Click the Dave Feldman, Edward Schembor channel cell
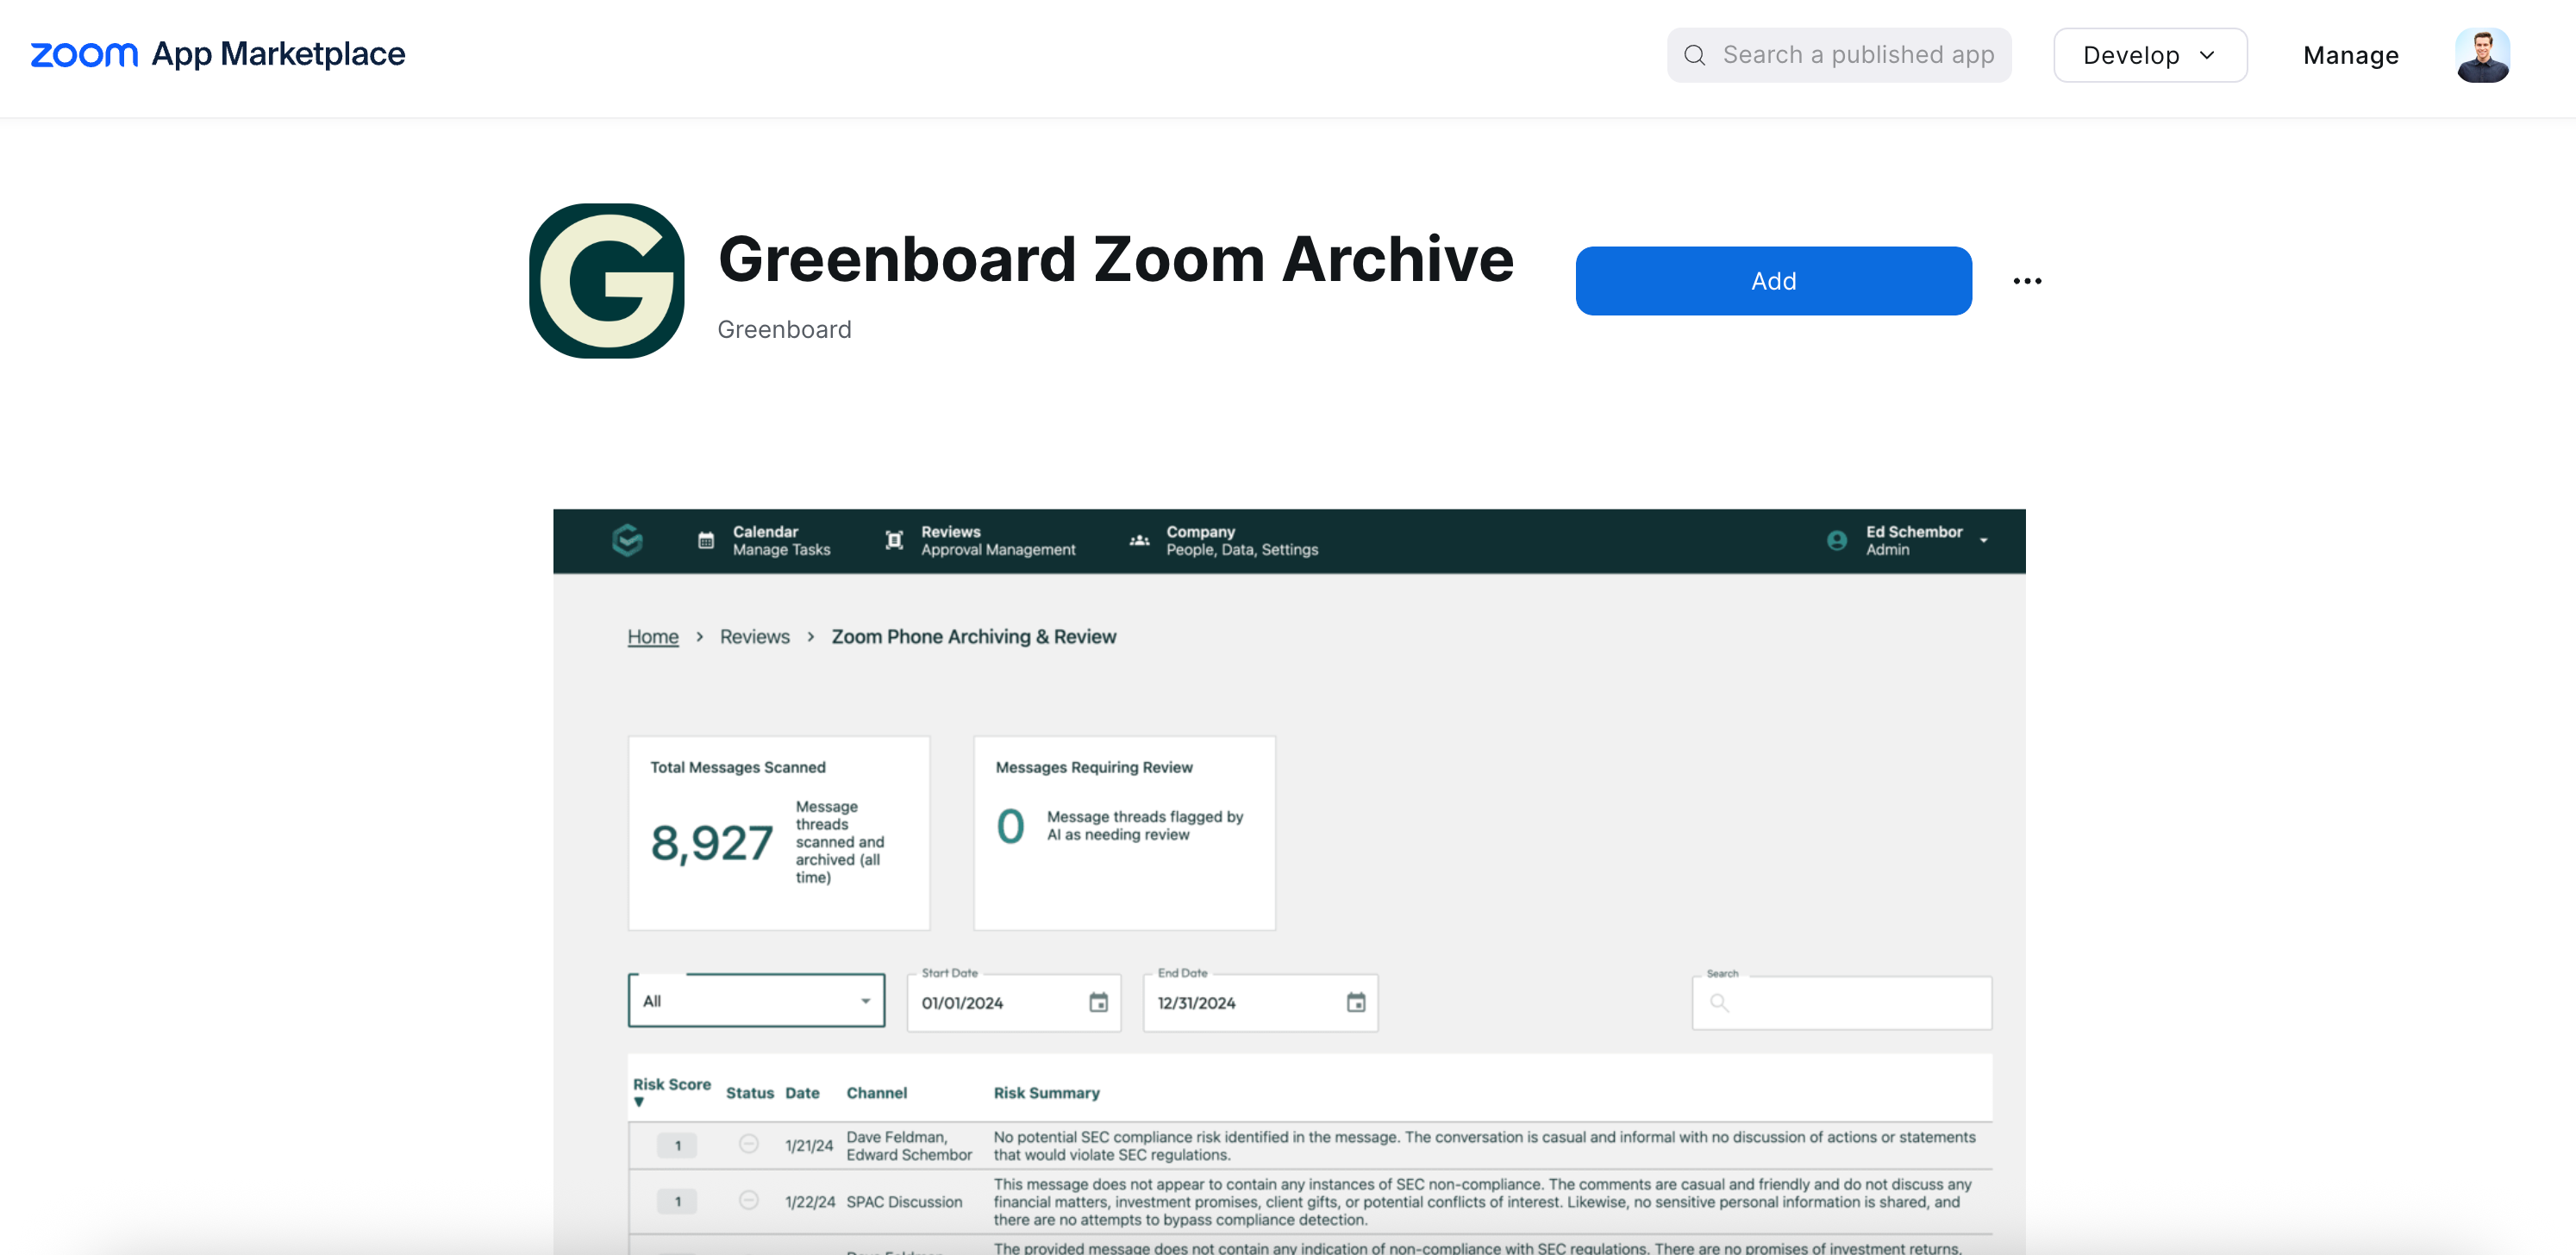The width and height of the screenshot is (2576, 1255). pos(909,1145)
